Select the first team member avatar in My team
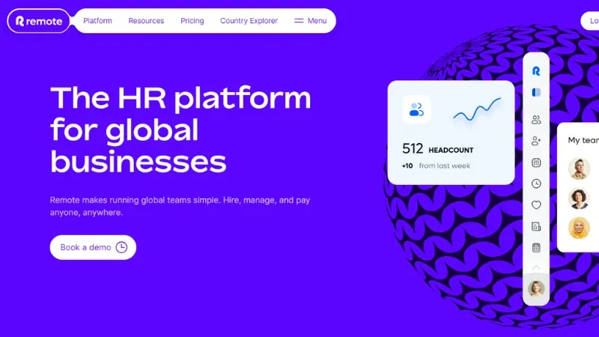The width and height of the screenshot is (599, 337). click(x=579, y=168)
